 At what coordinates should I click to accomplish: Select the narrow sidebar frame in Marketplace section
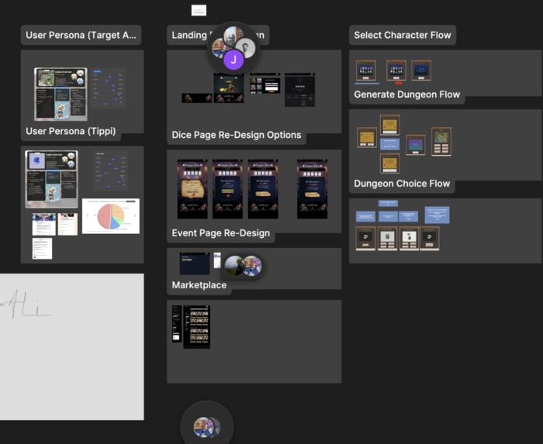coord(177,324)
